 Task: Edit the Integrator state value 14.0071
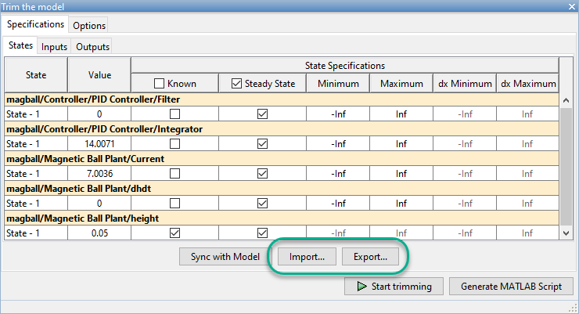point(99,143)
